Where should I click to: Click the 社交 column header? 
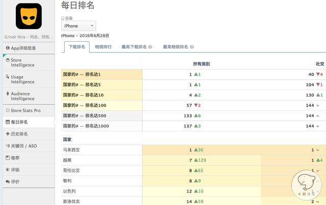[x=320, y=64]
